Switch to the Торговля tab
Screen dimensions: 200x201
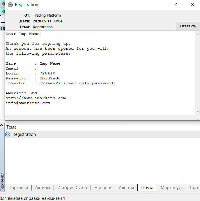[x=18, y=188]
